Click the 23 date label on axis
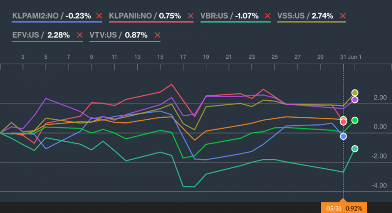The image size is (392, 213). click(252, 57)
